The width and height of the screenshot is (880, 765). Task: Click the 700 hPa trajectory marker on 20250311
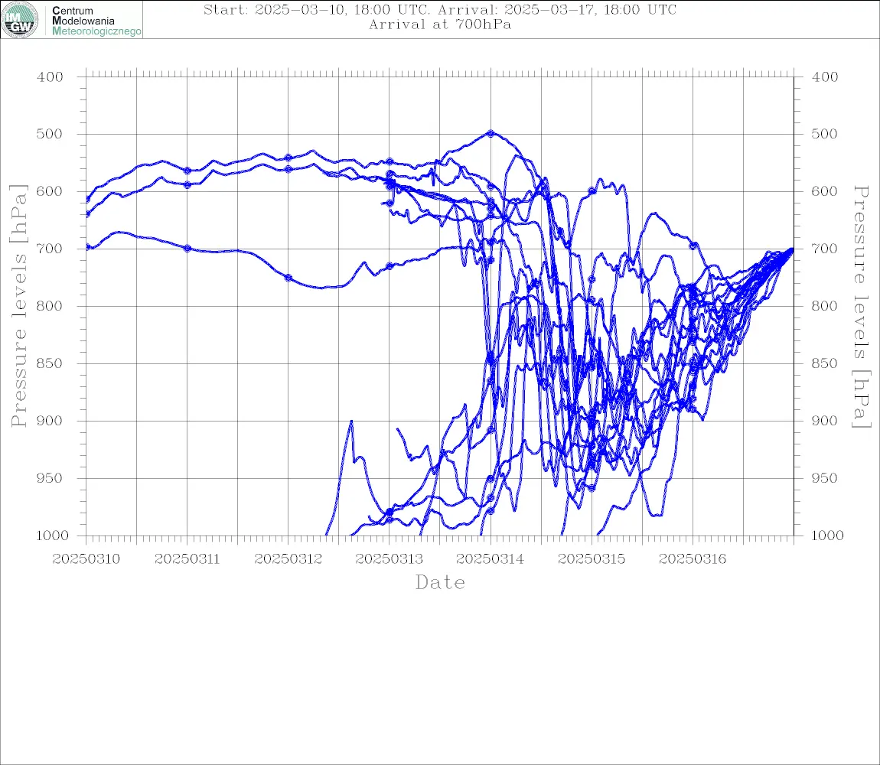coord(187,248)
